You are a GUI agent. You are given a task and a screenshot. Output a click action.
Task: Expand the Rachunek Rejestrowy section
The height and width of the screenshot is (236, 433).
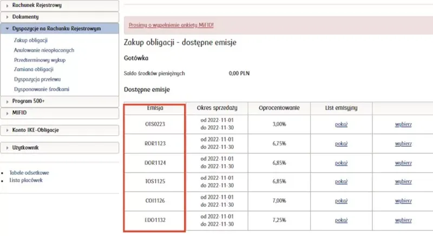tap(37, 5)
